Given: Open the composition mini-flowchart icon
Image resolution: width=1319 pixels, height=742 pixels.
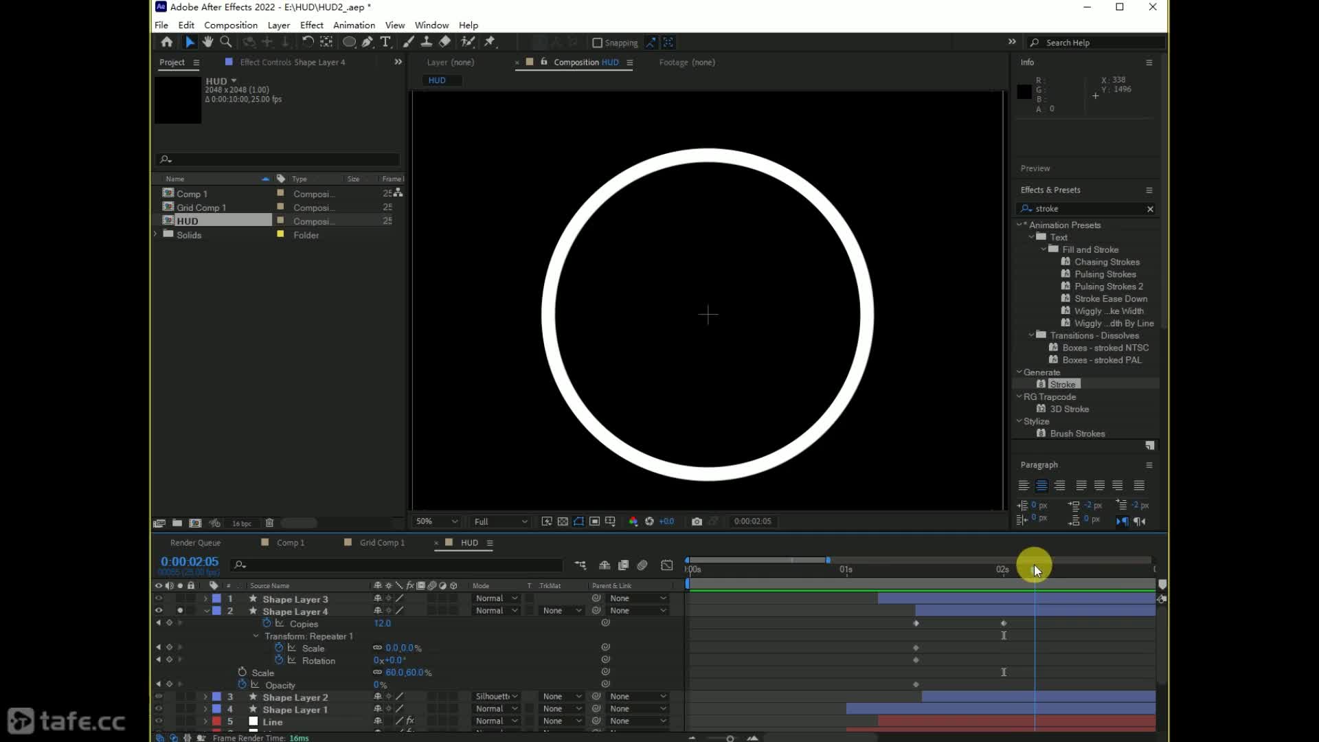Looking at the screenshot, I should [x=580, y=565].
